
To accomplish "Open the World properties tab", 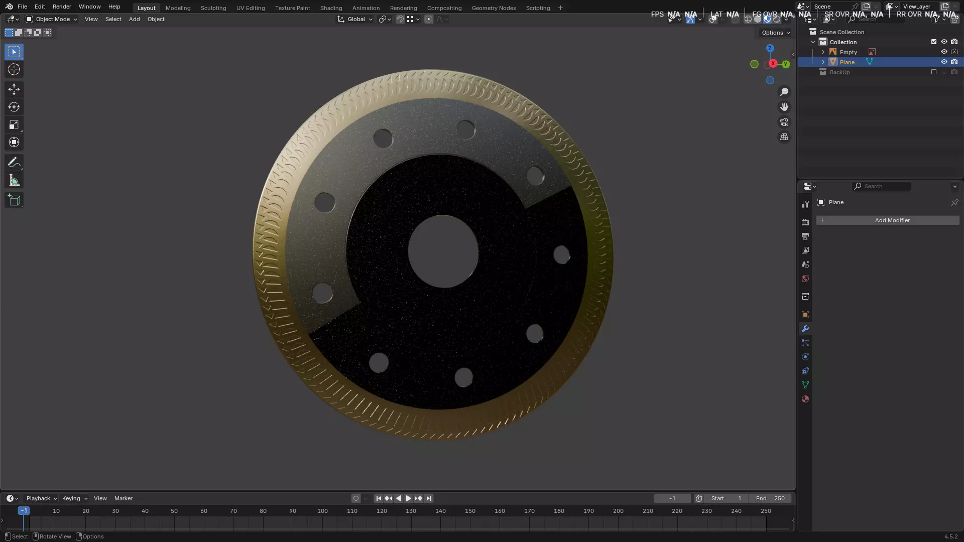I will (805, 279).
